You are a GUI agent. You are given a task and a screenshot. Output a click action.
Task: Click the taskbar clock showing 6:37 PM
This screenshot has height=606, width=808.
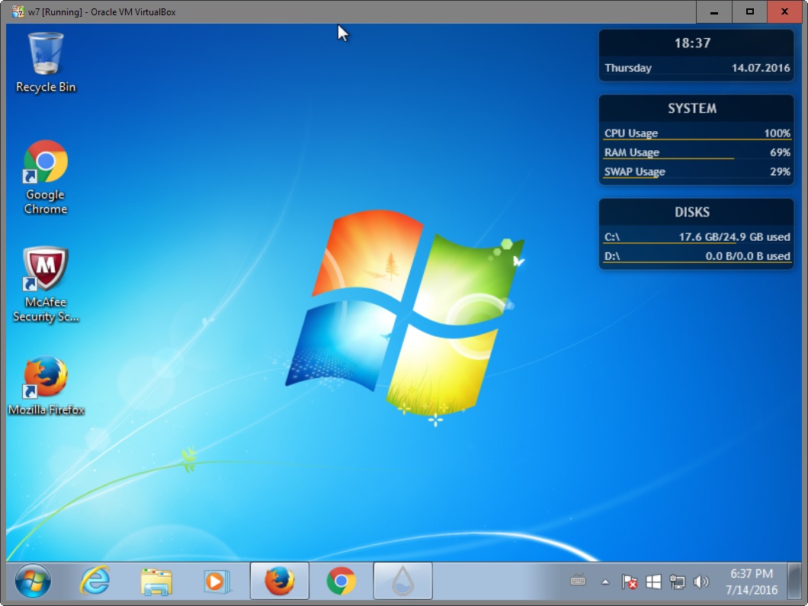pyautogui.click(x=752, y=573)
